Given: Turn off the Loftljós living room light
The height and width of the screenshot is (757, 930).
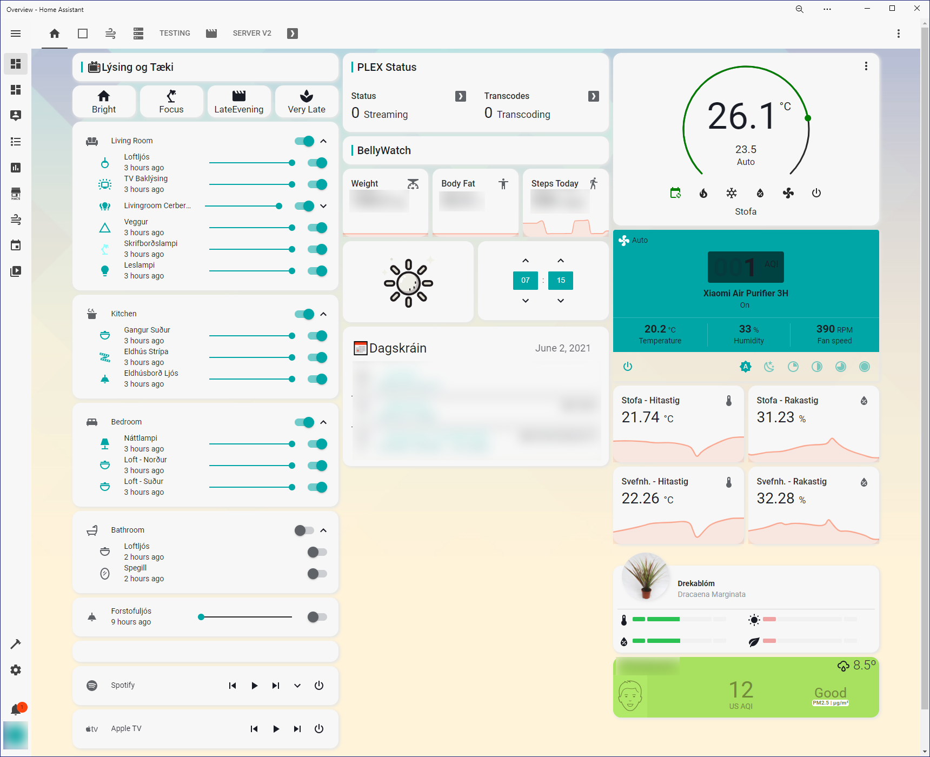Looking at the screenshot, I should click(x=317, y=163).
